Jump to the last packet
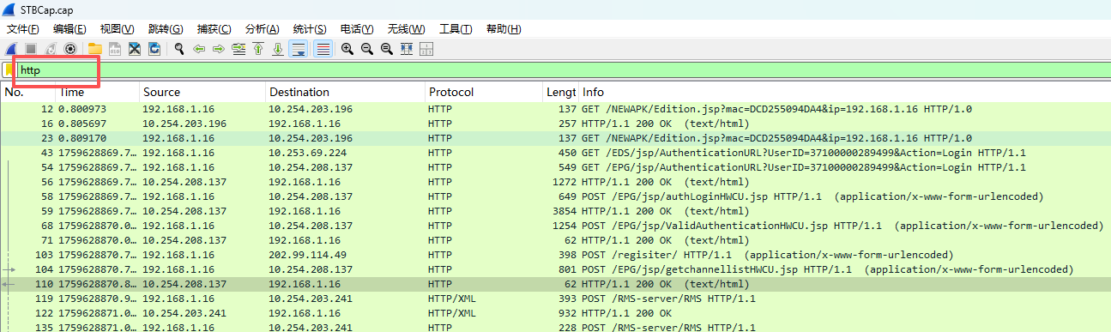The image size is (1111, 332). click(x=278, y=49)
